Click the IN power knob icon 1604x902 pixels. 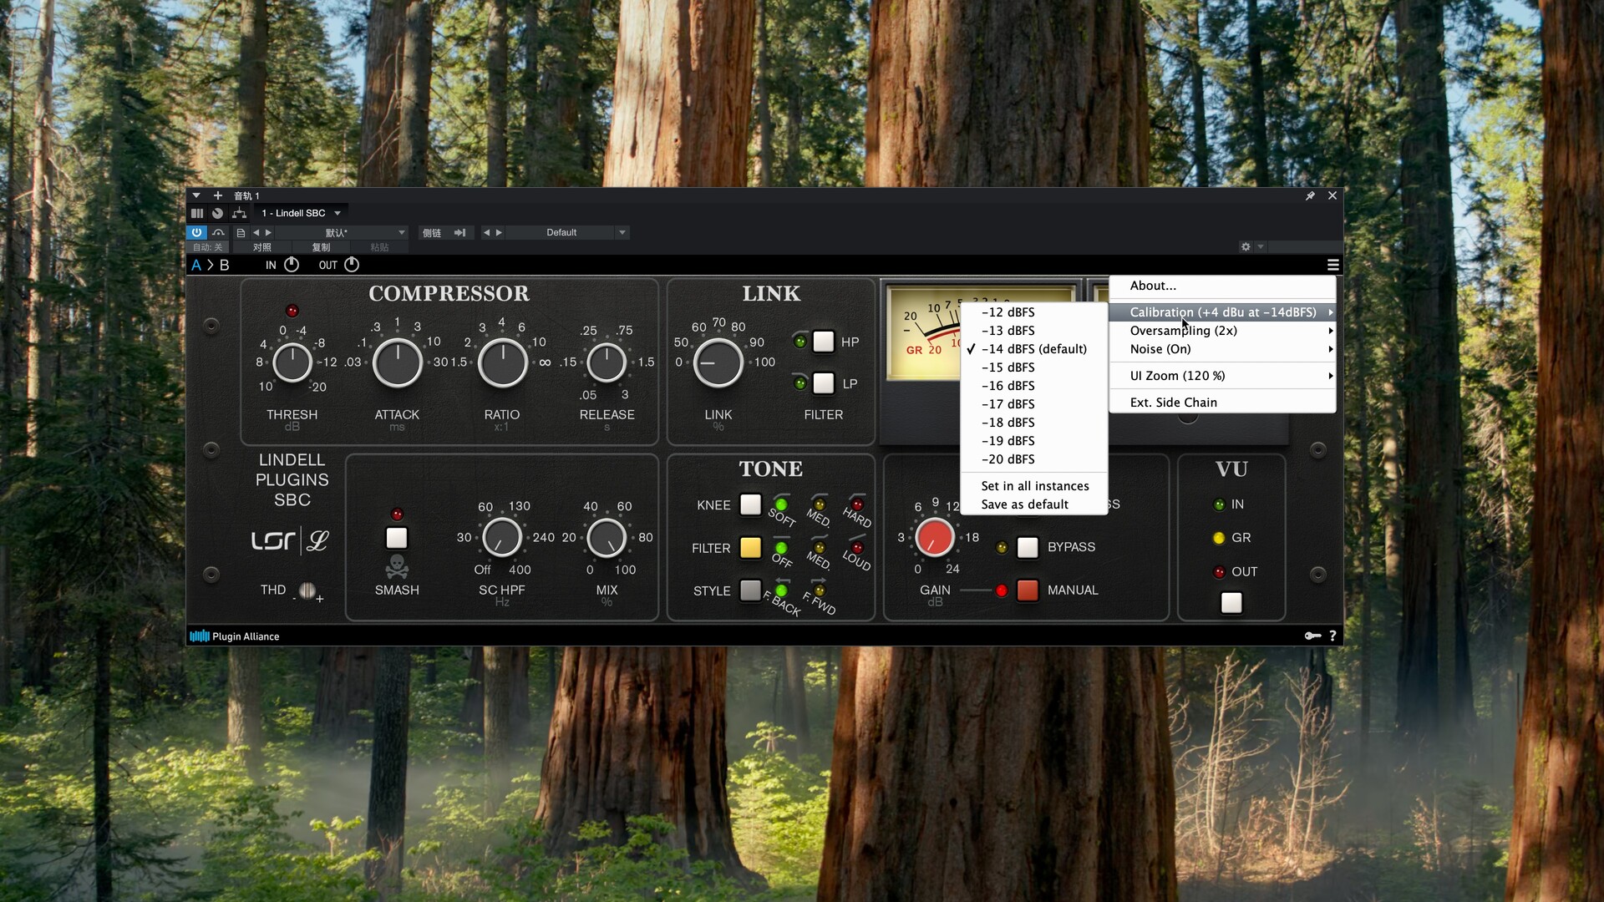pos(292,265)
